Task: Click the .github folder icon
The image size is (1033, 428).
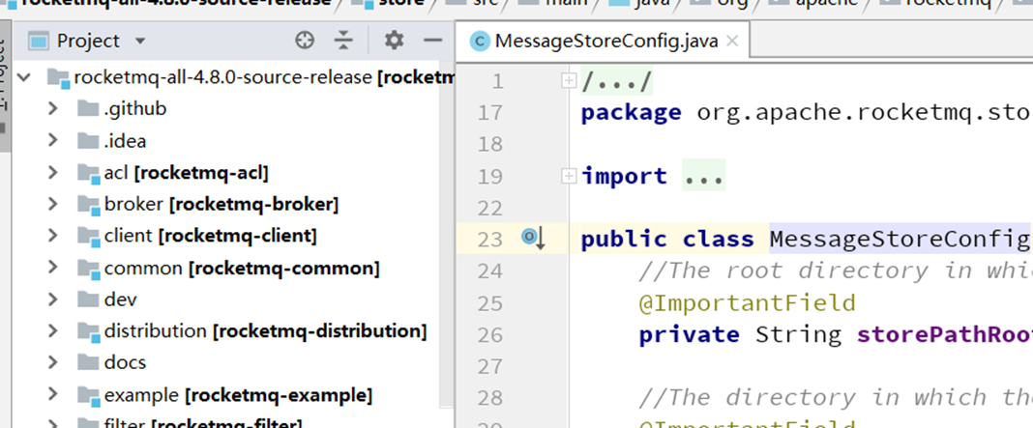Action: click(x=88, y=108)
